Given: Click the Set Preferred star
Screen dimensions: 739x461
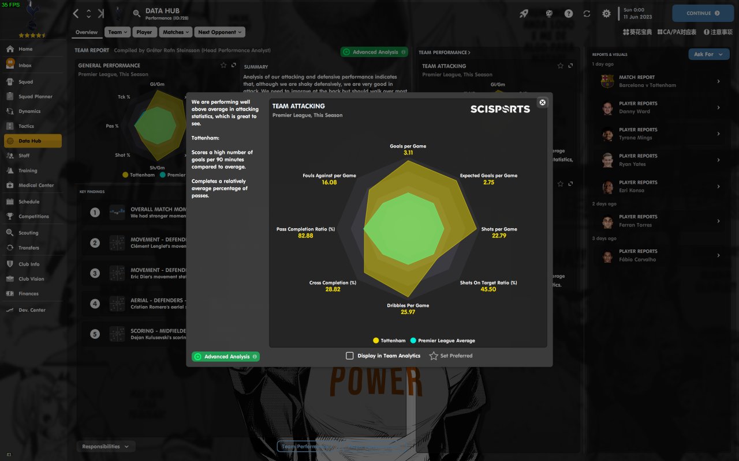Looking at the screenshot, I should tap(434, 356).
